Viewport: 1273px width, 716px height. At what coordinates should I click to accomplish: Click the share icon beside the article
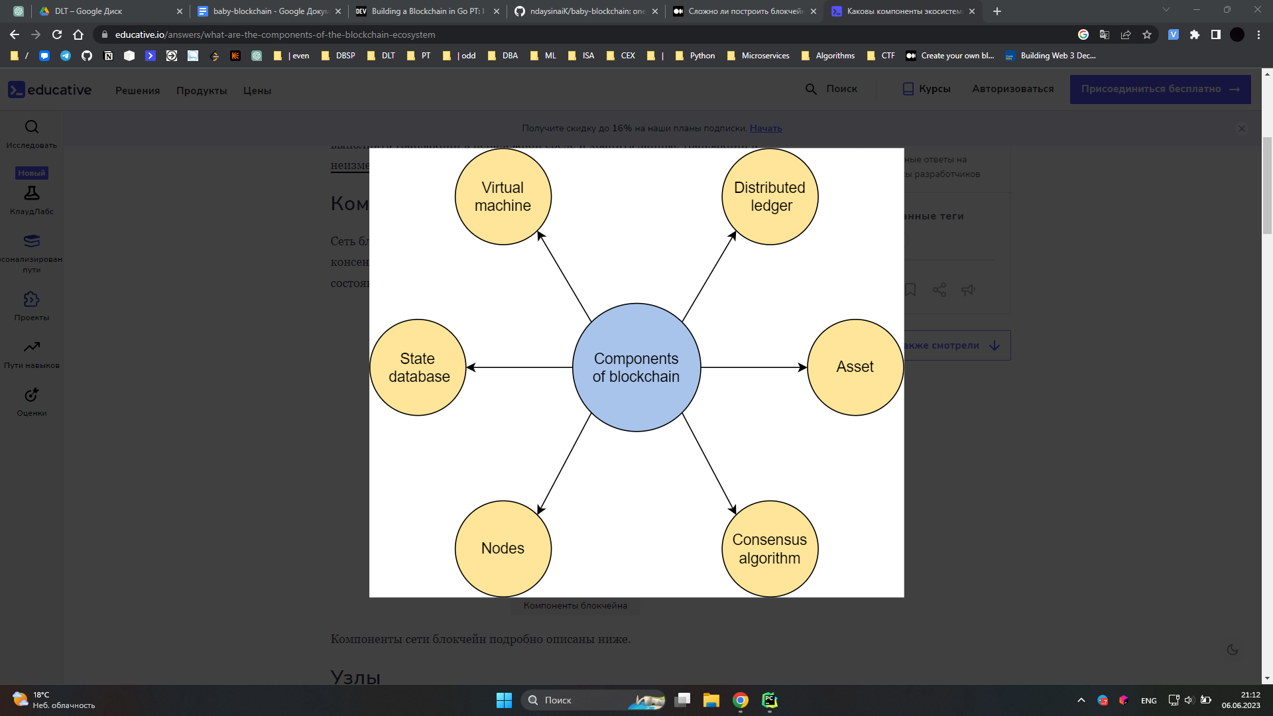[940, 290]
